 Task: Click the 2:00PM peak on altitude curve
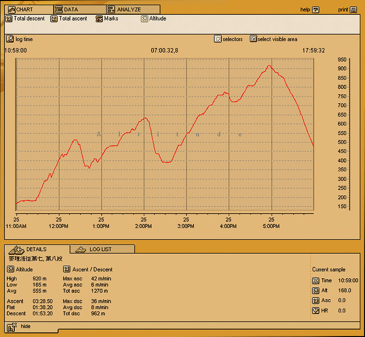145,118
